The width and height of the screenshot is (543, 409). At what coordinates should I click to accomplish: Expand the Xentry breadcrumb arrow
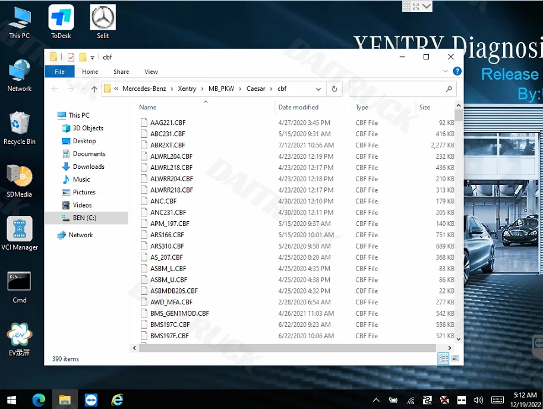click(202, 89)
